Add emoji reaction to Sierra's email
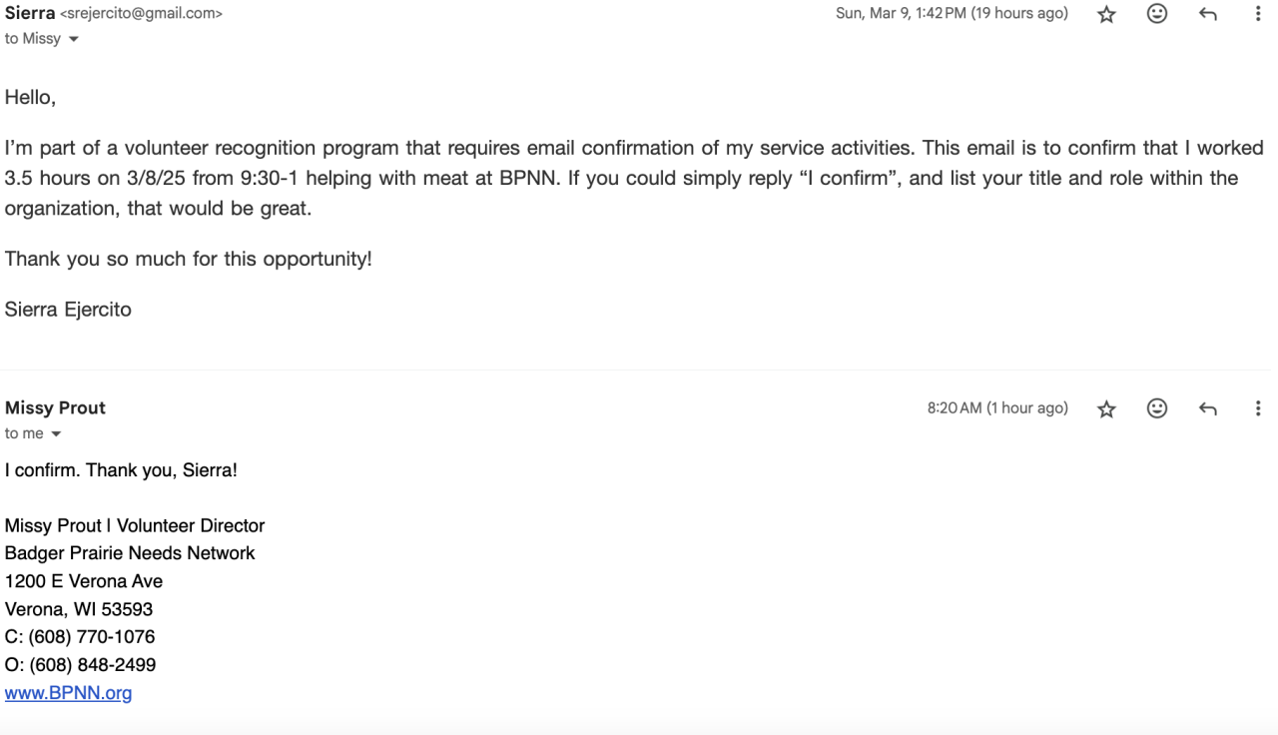Viewport: 1278px width, 735px height. click(1157, 14)
